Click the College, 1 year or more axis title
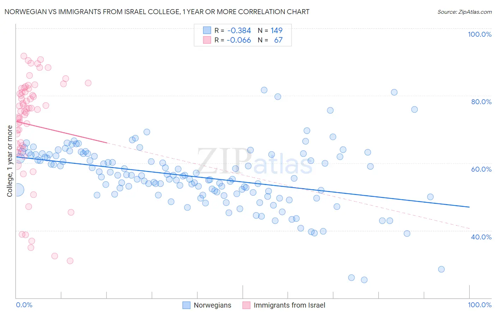Viewport: 496px width, 315px height. coord(10,161)
